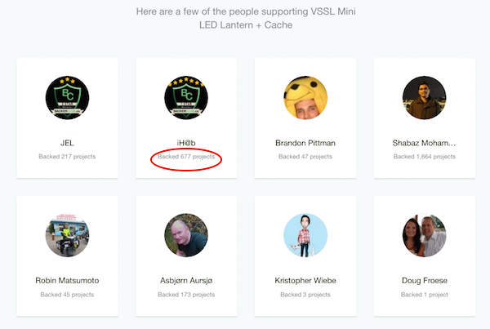Open Brandon Pittman's name link
The width and height of the screenshot is (490, 329).
click(x=305, y=143)
